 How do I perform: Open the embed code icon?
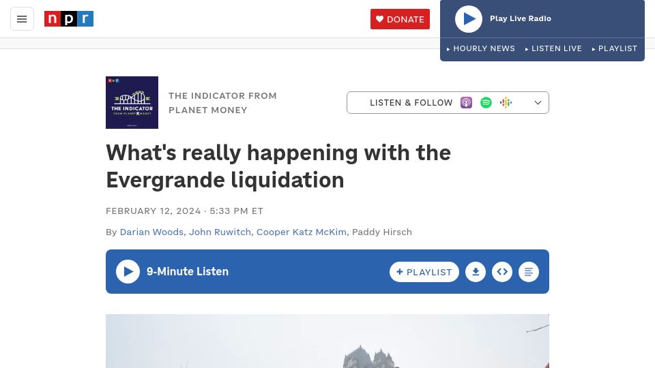(502, 272)
